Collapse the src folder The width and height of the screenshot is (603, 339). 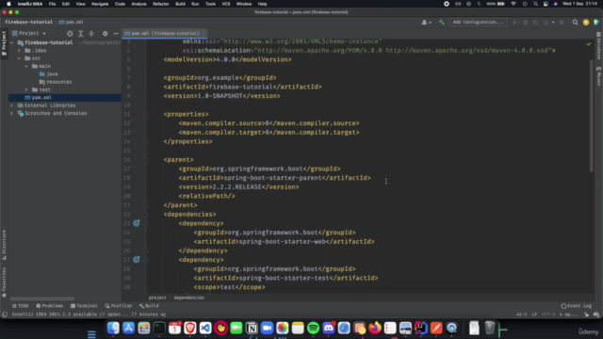(19, 58)
